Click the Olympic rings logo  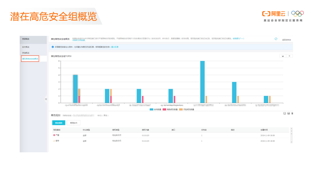[x=297, y=14]
